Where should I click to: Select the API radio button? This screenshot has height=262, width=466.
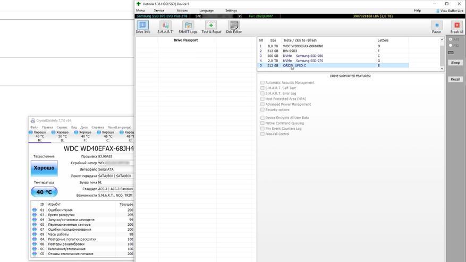point(451,39)
